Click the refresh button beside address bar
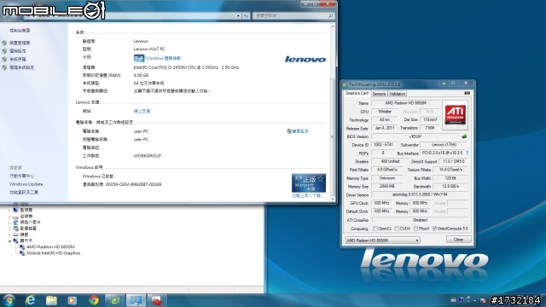 click(x=247, y=15)
